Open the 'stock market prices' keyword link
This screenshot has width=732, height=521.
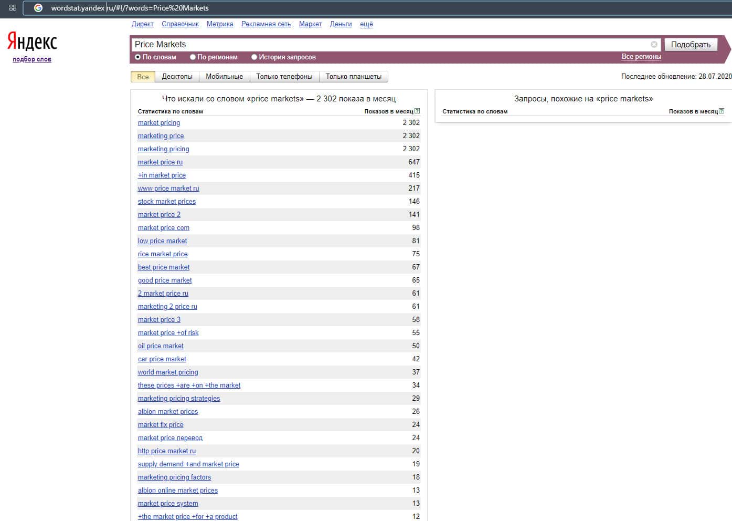167,202
